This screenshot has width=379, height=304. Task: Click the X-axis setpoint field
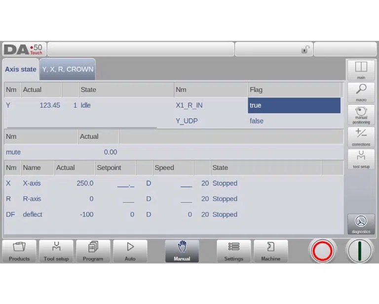pyautogui.click(x=125, y=184)
